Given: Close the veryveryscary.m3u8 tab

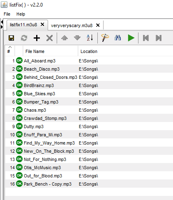Looking at the screenshot, I should pos(98,25).
